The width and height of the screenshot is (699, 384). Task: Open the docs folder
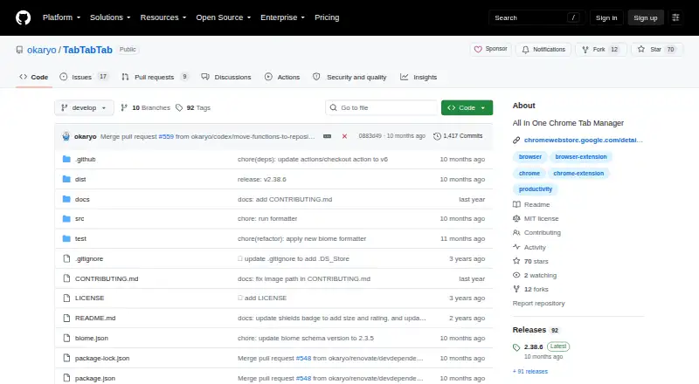point(82,199)
